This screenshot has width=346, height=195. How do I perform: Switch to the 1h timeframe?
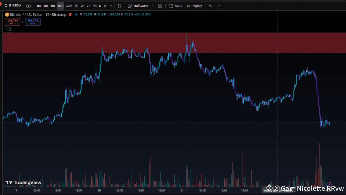point(76,6)
